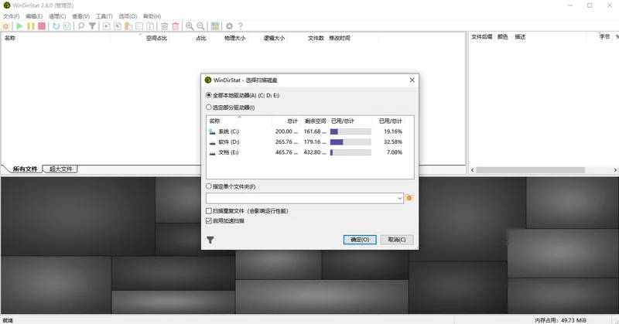The height and width of the screenshot is (324, 619).
Task: Enable the 扫描重复文件 checkbox
Action: [x=209, y=211]
